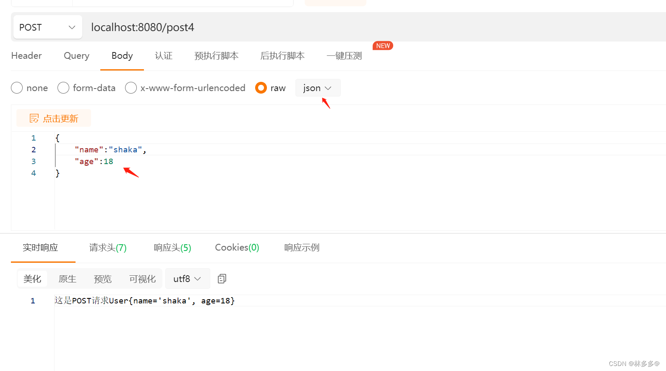
Task: Open the 响应头(5) tab
Action: point(172,248)
